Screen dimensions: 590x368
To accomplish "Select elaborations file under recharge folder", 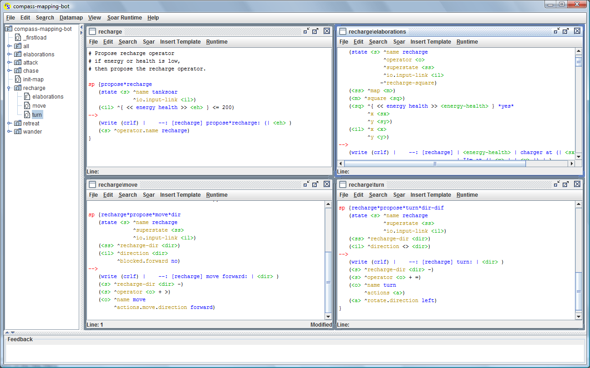I will [48, 97].
